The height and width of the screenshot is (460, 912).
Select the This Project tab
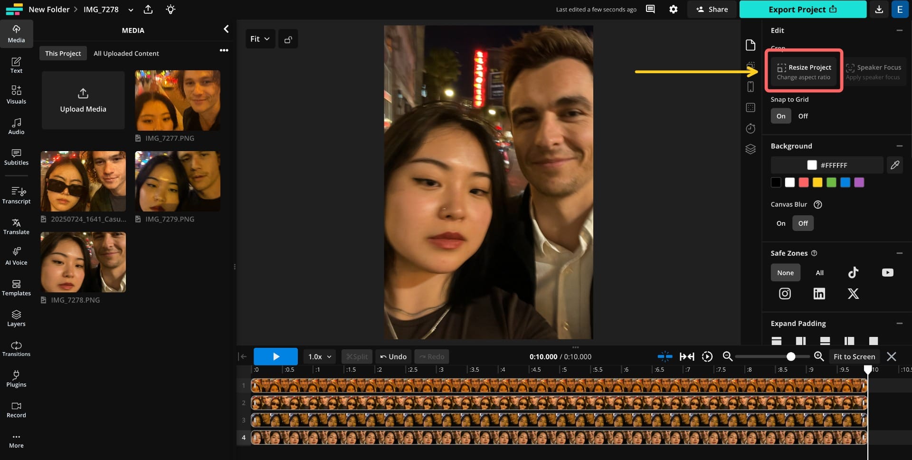tap(63, 53)
